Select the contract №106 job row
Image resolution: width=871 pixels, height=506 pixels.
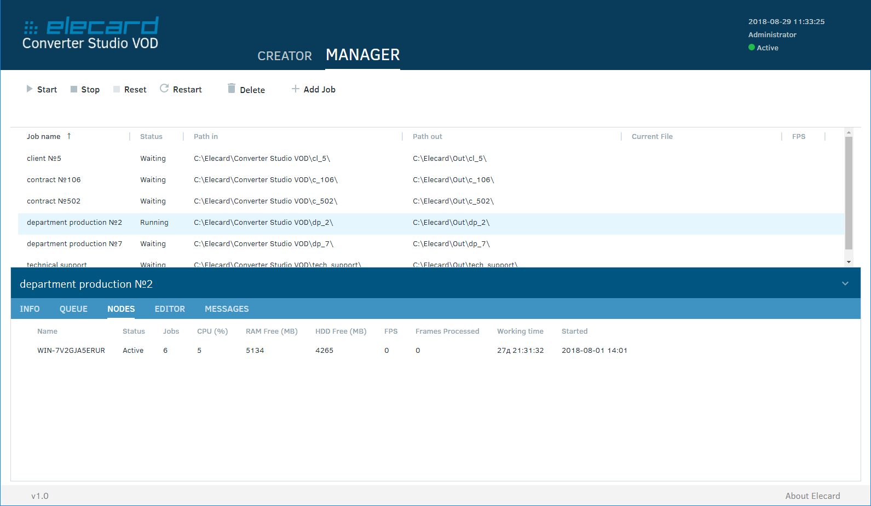54,180
